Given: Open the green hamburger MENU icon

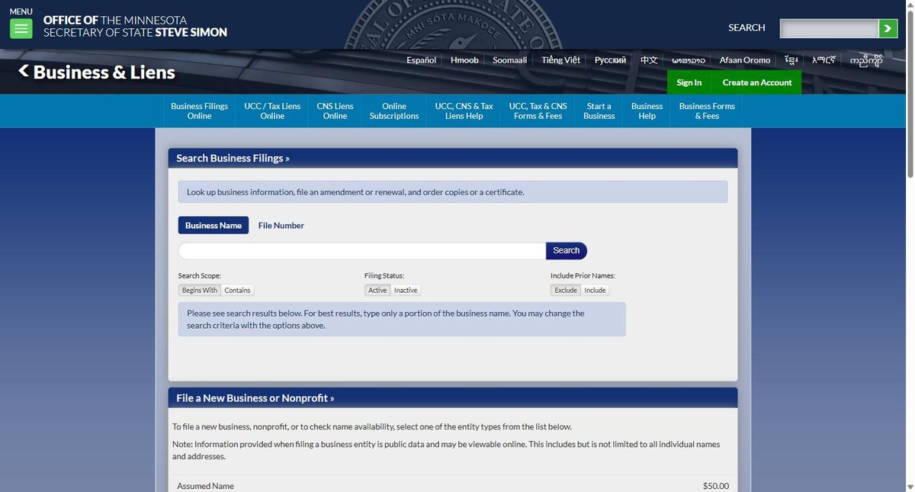Looking at the screenshot, I should point(21,29).
